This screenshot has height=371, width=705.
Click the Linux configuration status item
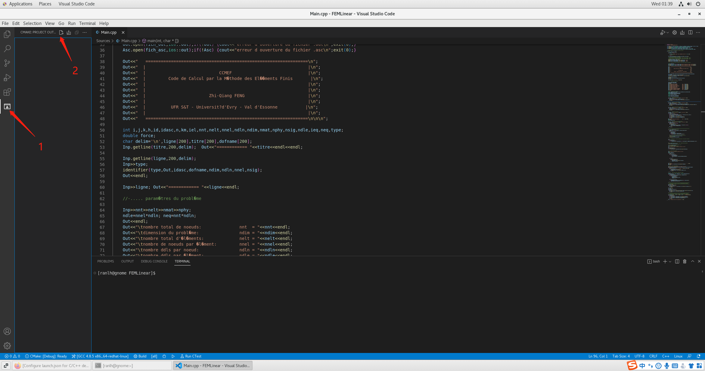(x=678, y=356)
